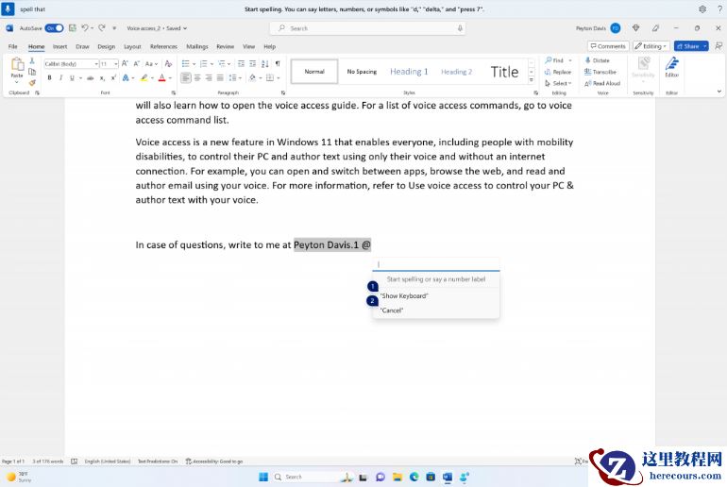This screenshot has height=487, width=727.
Task: Click the Read Aloud button
Action: [x=602, y=83]
